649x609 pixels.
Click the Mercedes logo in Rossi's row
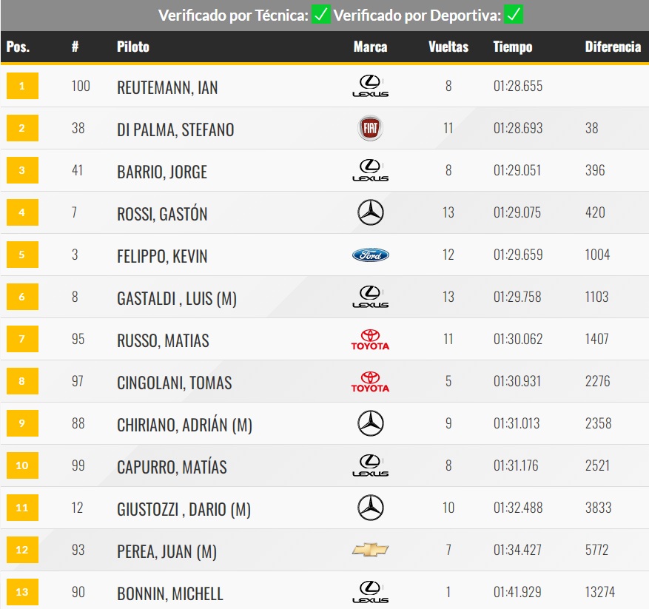[x=370, y=213]
